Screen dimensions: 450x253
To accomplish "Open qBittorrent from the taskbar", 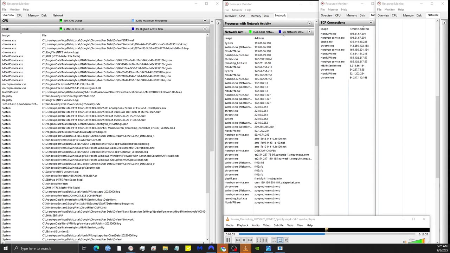I will coord(108,248).
